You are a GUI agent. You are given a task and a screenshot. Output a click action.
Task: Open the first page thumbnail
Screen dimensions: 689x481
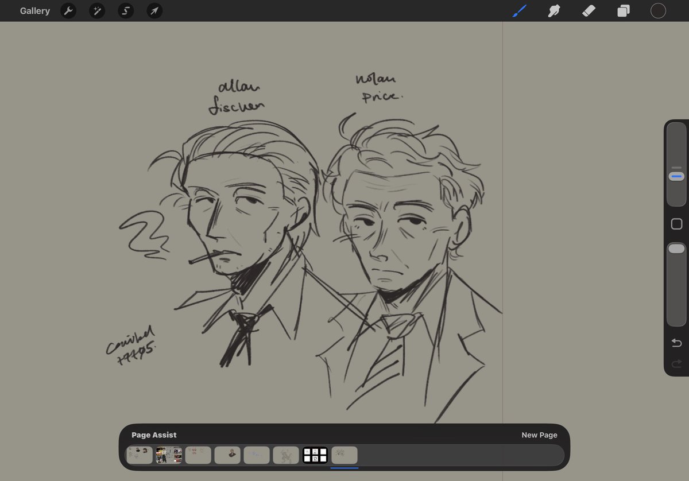pos(140,455)
